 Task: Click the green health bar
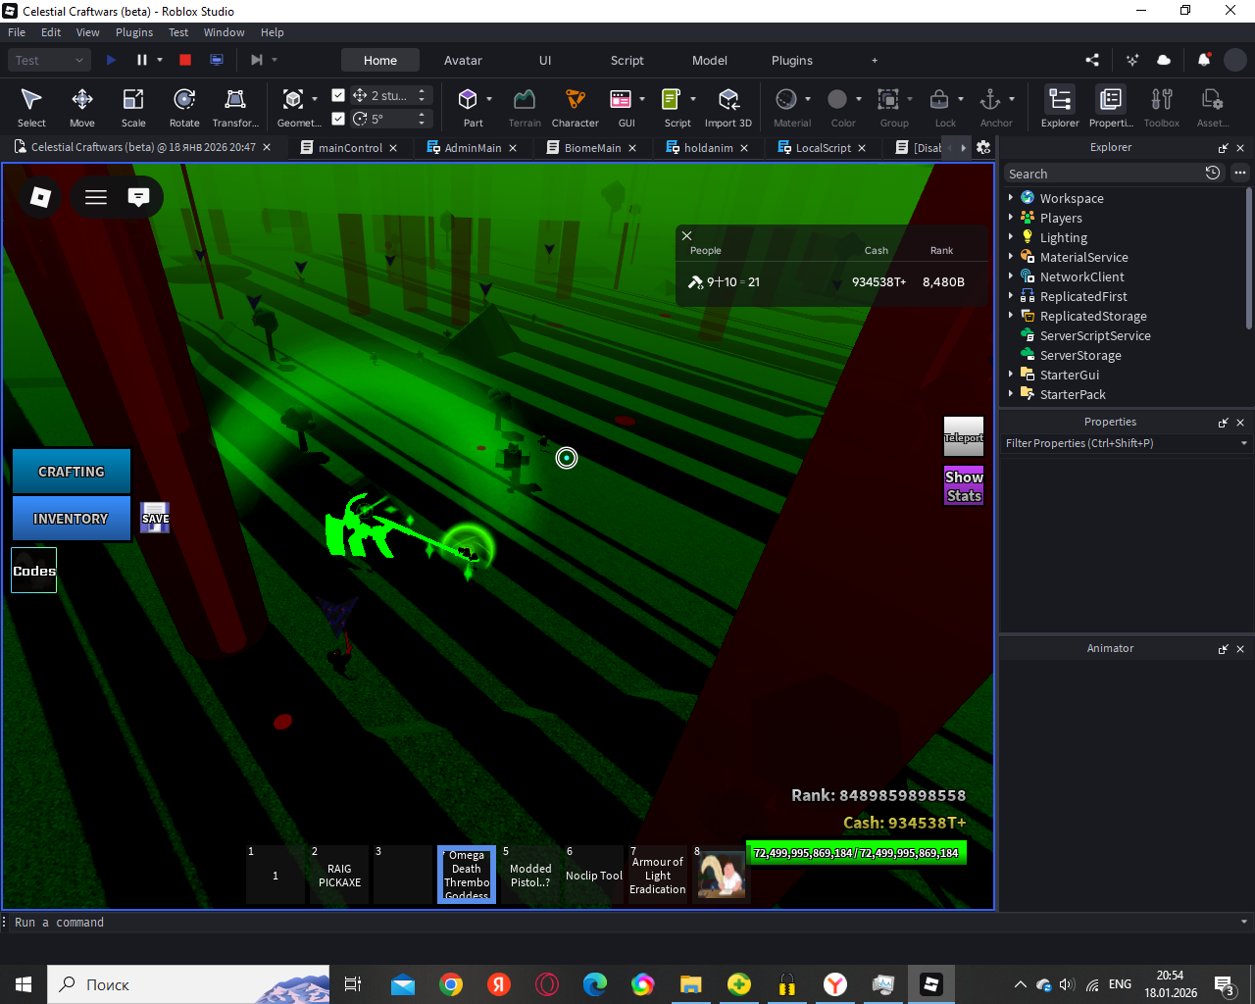click(x=856, y=853)
